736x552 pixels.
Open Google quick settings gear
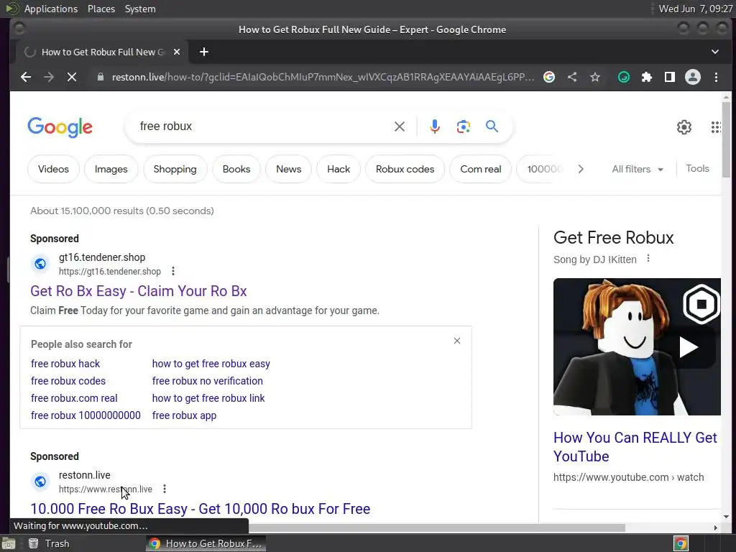pos(684,126)
